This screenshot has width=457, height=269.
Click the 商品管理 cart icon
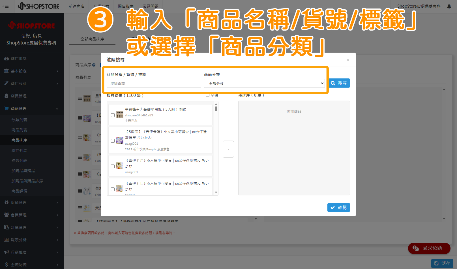(6, 108)
